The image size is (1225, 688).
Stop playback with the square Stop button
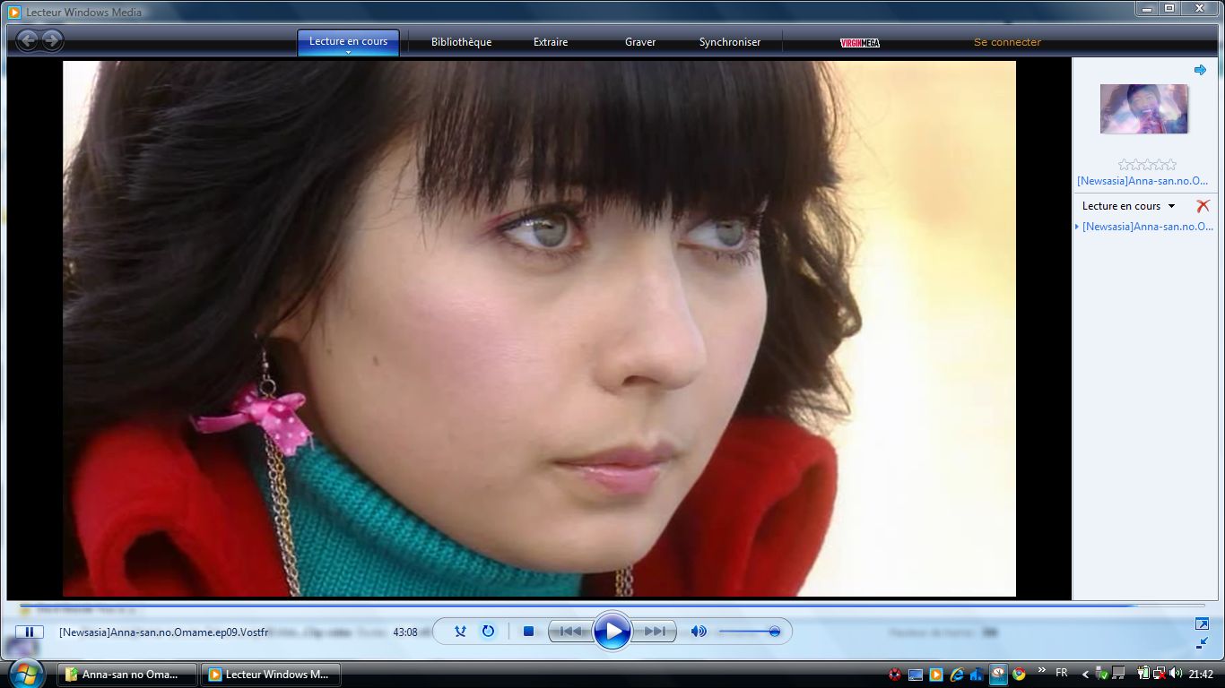tap(528, 632)
